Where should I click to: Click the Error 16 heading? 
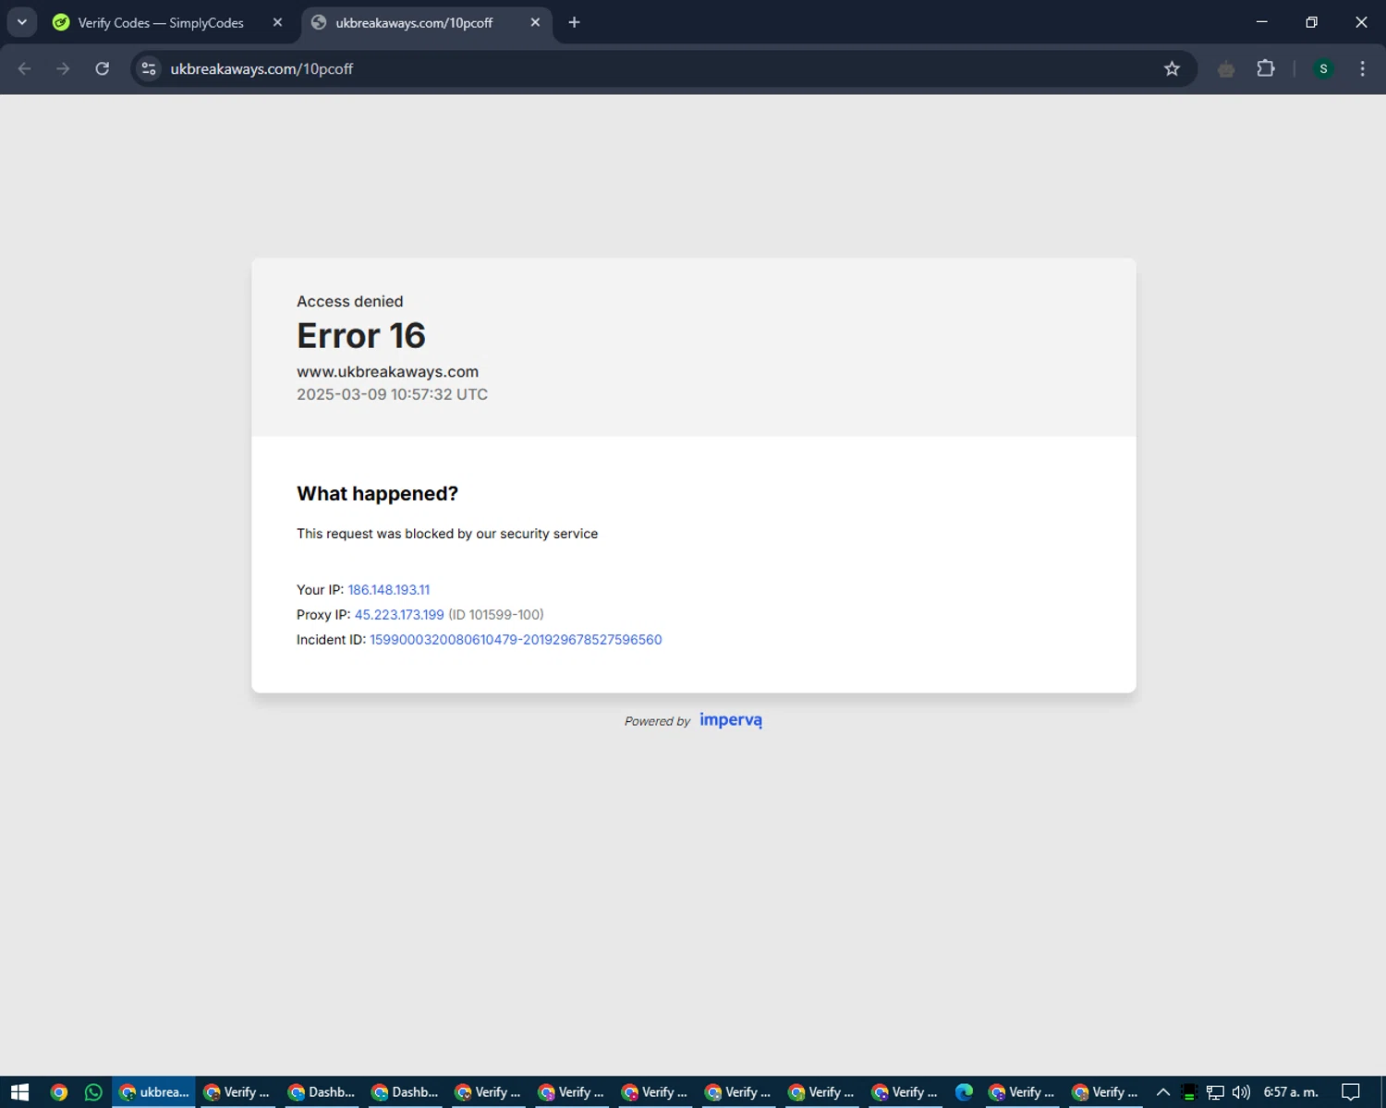[x=361, y=336]
